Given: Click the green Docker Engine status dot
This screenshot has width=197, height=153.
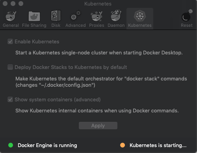Looking at the screenshot, I should point(11,145).
